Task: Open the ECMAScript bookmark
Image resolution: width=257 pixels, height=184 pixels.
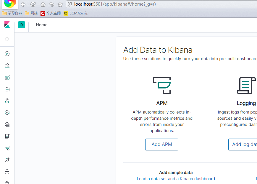Action: (x=76, y=13)
